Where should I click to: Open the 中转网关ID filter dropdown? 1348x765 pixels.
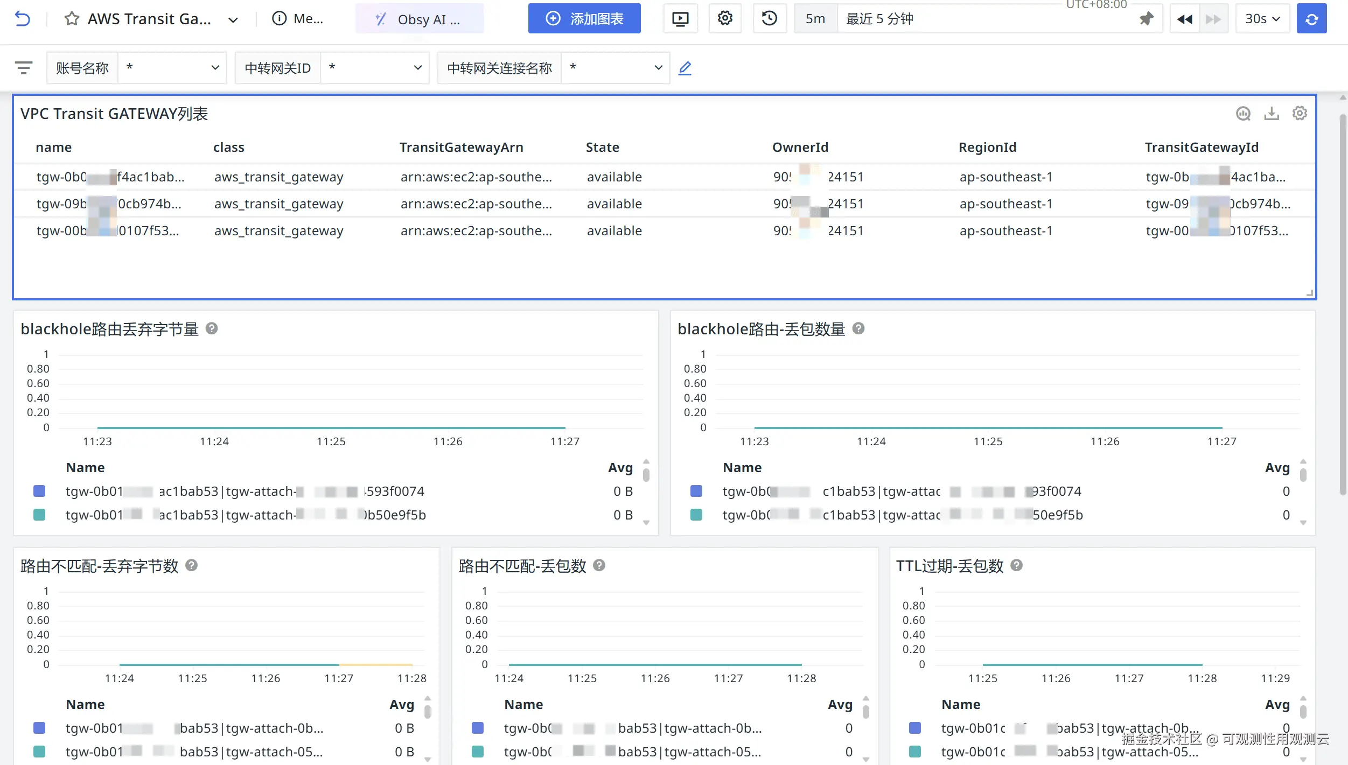[x=374, y=68]
